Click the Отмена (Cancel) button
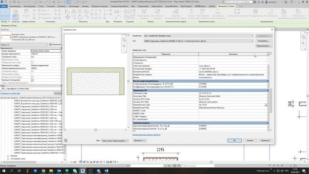309x174 pixels. click(250, 141)
